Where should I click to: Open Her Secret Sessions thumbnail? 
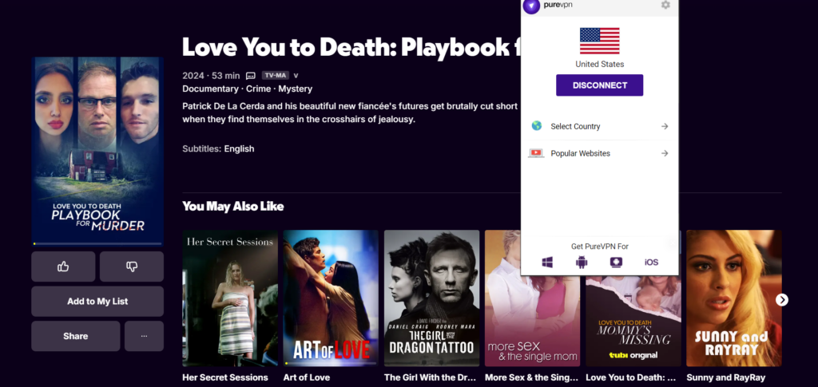(x=230, y=298)
